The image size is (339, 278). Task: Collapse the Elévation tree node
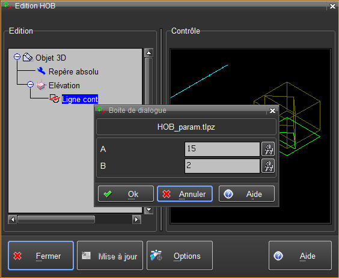tap(30, 84)
